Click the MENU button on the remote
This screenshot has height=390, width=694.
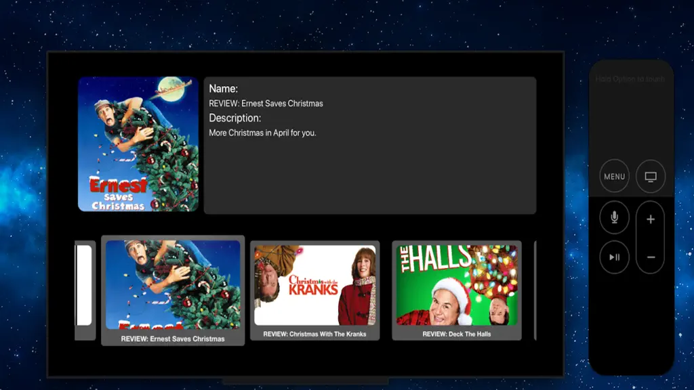tap(614, 176)
